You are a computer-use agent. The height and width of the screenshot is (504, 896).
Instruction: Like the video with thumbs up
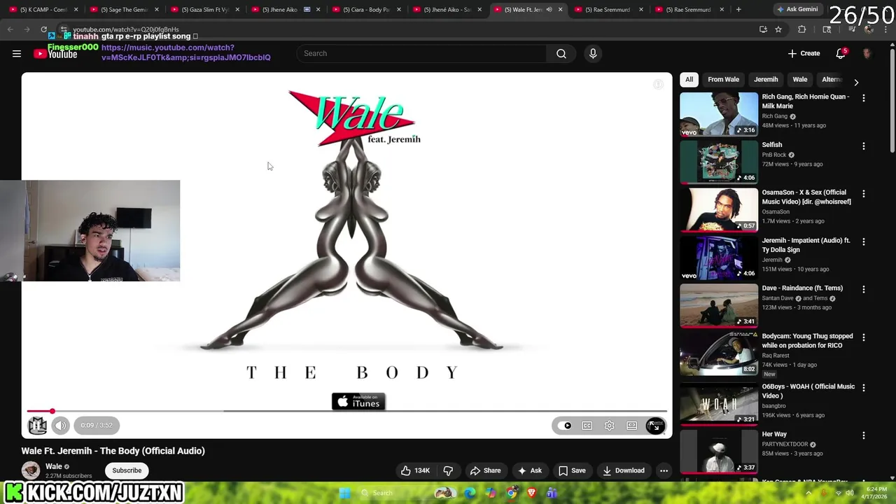pyautogui.click(x=415, y=470)
